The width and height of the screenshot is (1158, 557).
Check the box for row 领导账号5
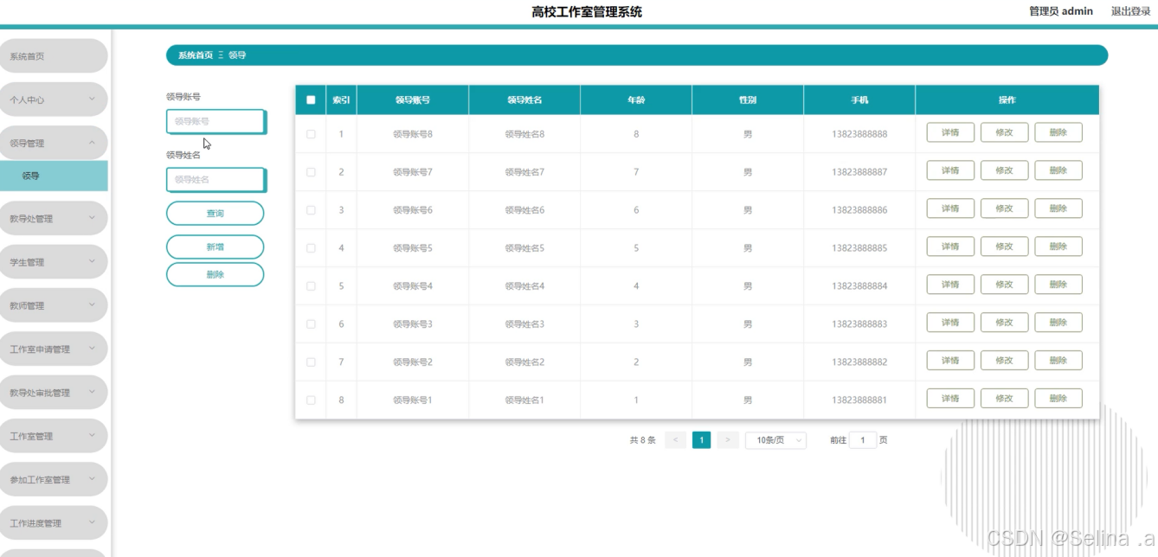pos(311,248)
